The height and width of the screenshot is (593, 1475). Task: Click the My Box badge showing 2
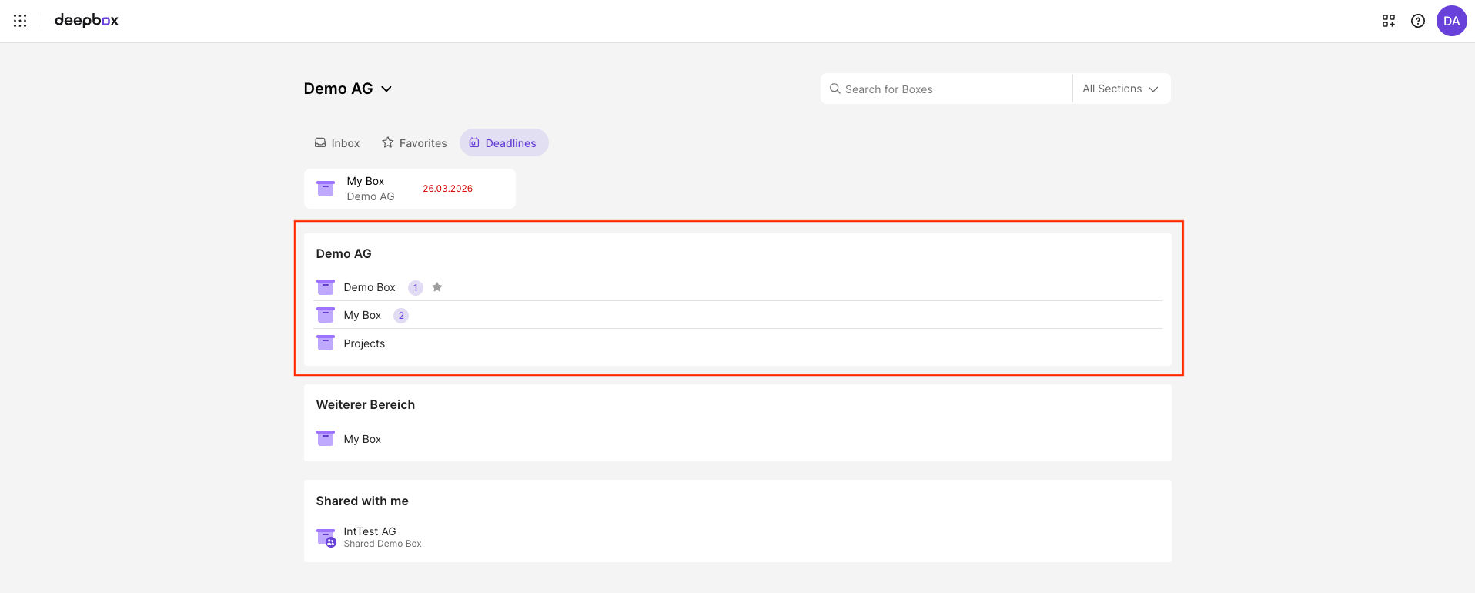[x=401, y=316]
